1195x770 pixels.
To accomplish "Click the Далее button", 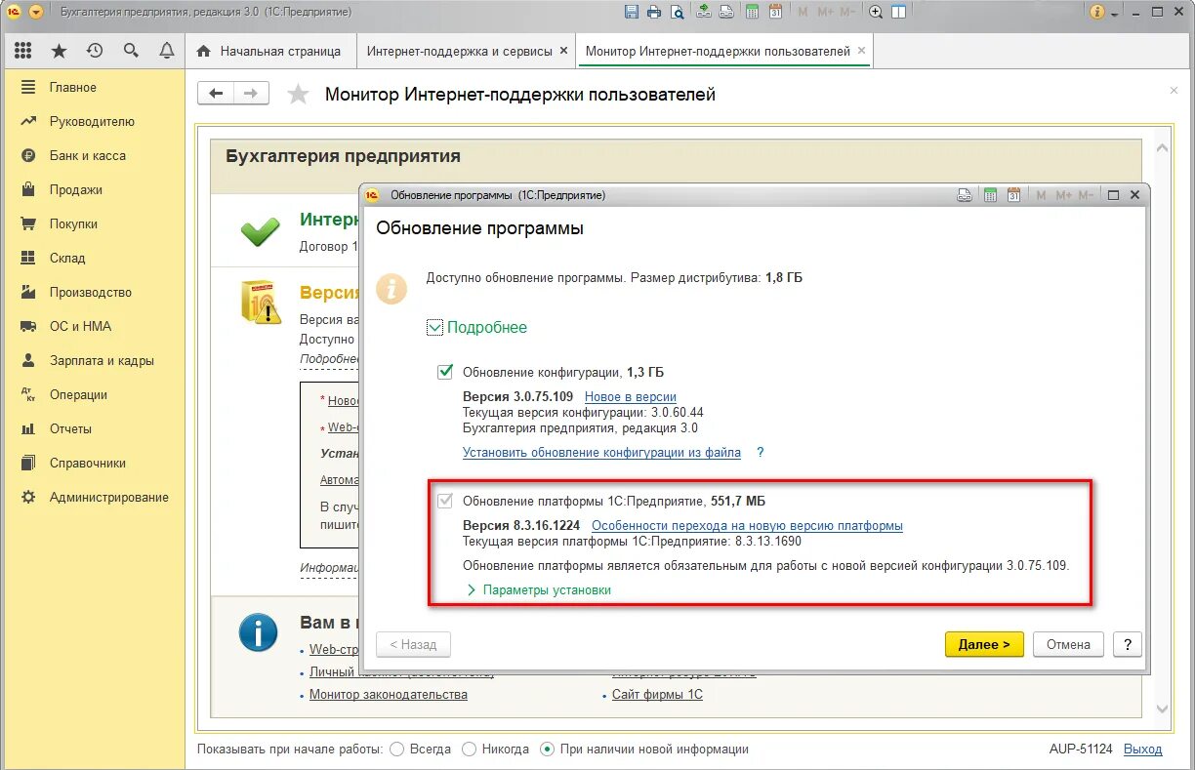I will click(984, 644).
